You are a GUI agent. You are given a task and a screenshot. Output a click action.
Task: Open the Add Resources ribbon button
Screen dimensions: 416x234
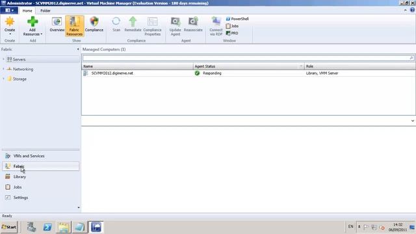(32, 26)
